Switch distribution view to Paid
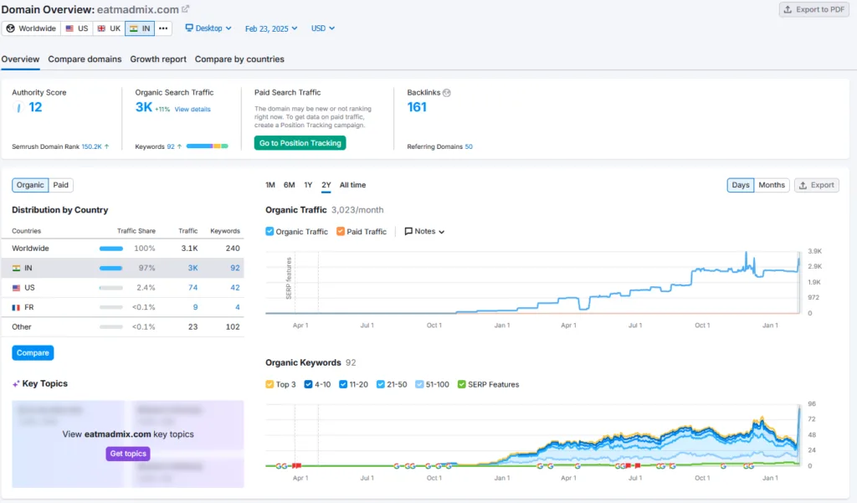 (x=60, y=185)
